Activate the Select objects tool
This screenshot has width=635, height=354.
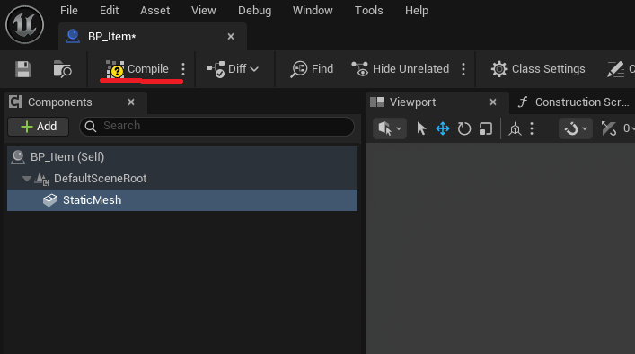click(x=421, y=128)
